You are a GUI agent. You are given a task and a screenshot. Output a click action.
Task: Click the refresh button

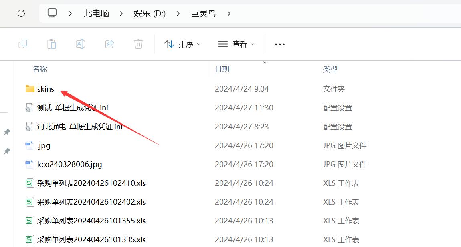(x=21, y=13)
